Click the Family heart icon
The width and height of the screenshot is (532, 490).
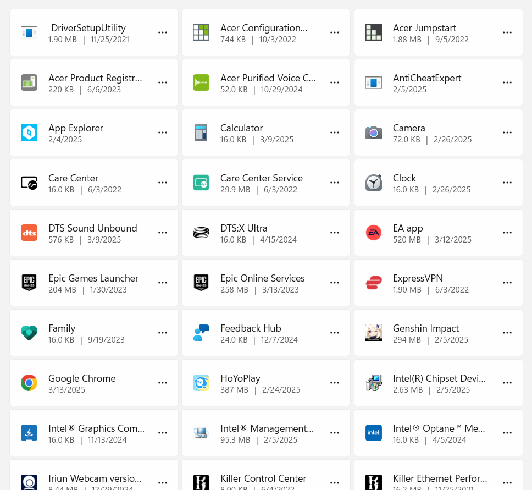point(29,333)
